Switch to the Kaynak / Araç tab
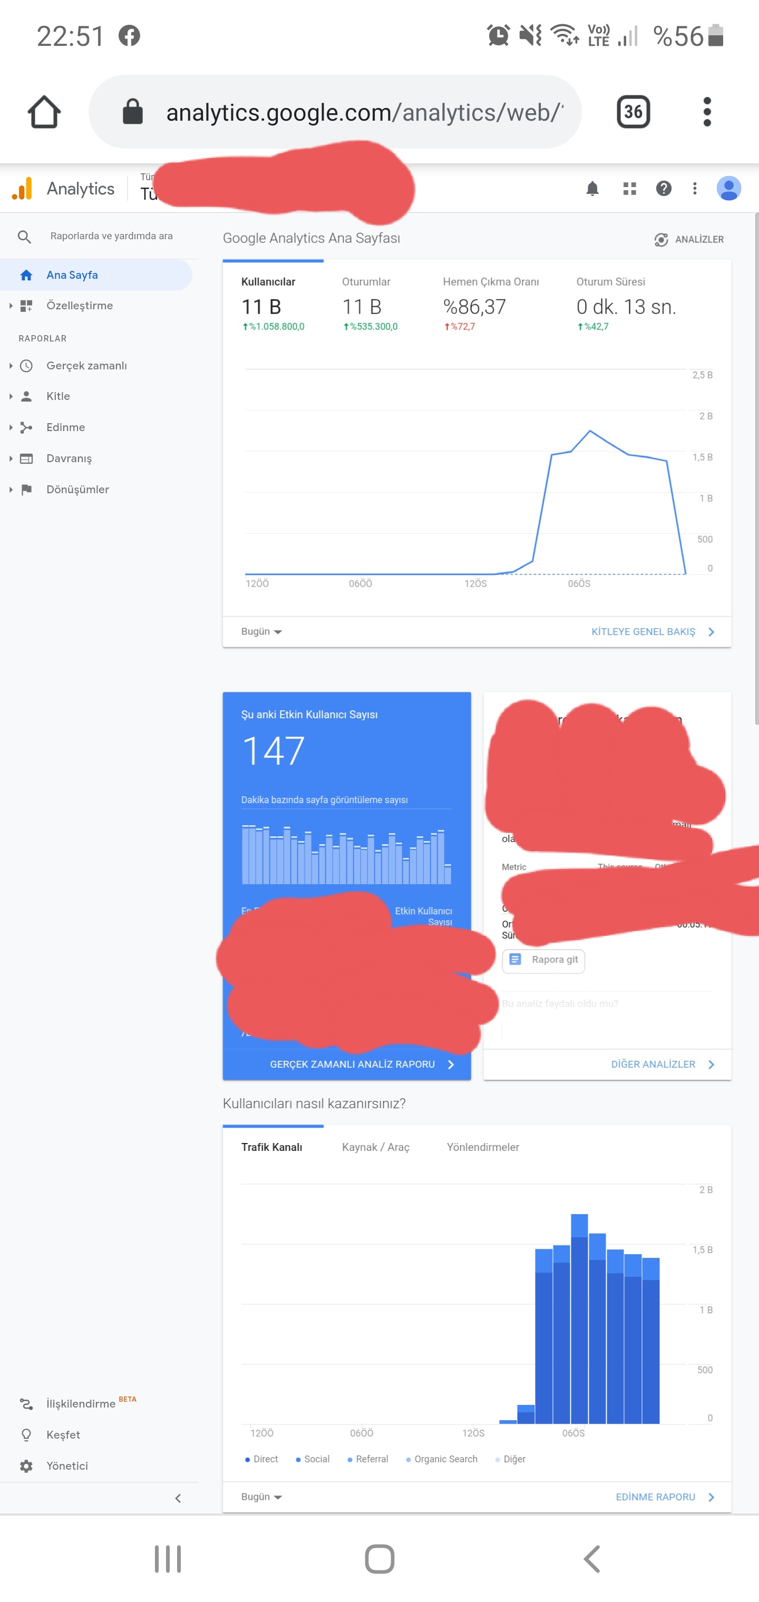 376,1147
